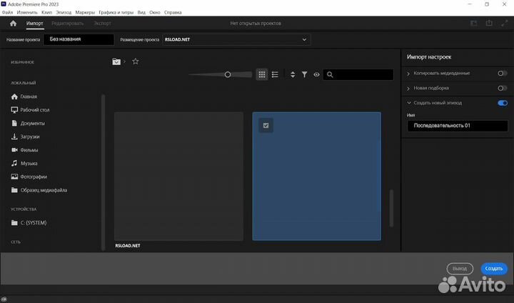This screenshot has height=303, width=514.
Task: Switch to the Редактировать tab
Action: (x=68, y=24)
